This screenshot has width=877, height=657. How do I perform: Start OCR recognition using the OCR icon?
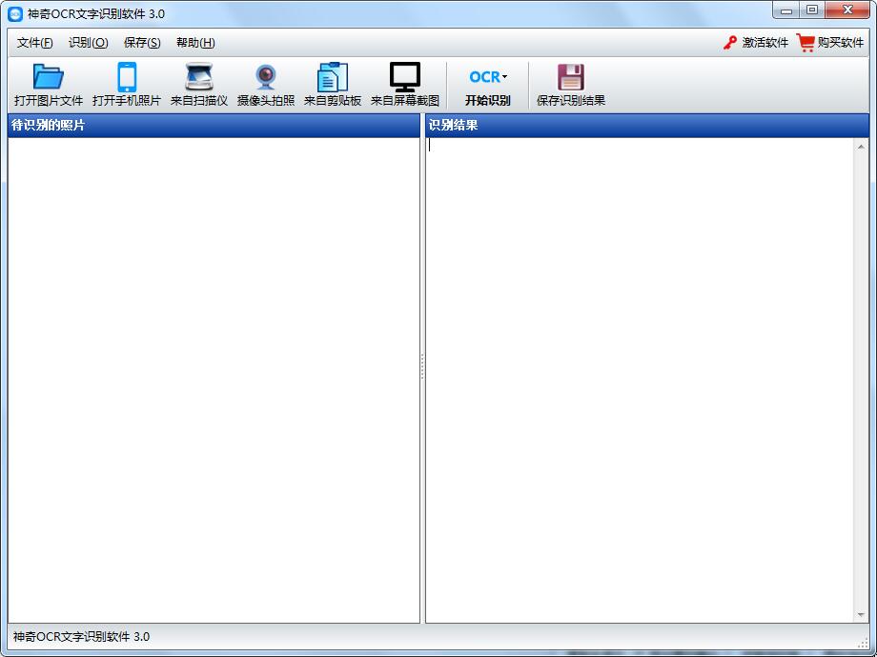coord(484,76)
